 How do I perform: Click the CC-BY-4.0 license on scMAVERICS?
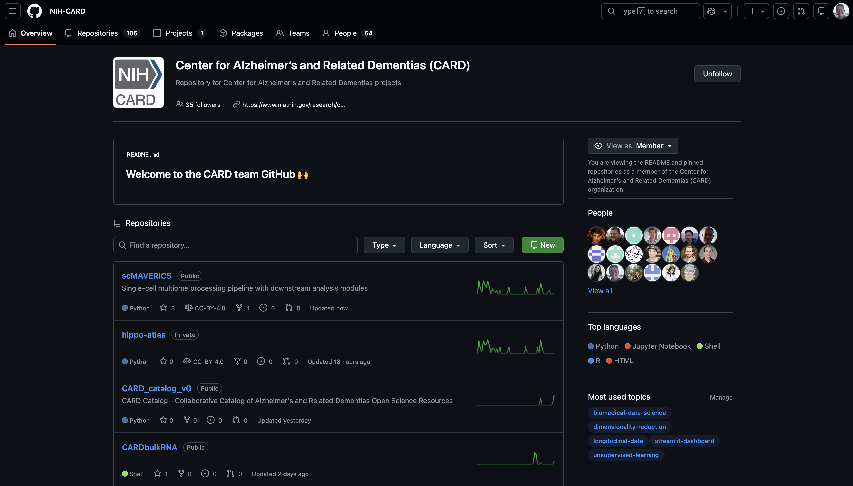(205, 308)
